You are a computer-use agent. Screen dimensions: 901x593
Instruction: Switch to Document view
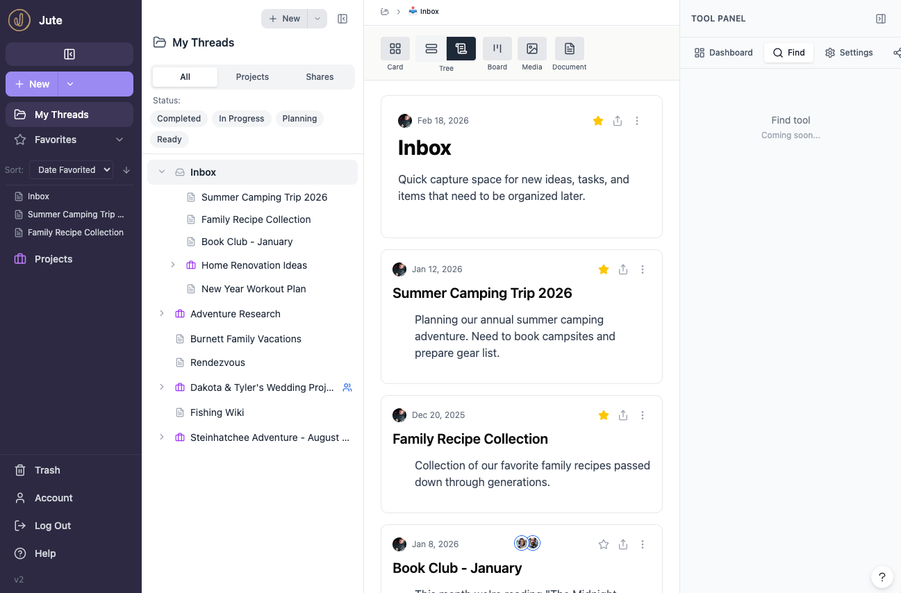coord(569,49)
